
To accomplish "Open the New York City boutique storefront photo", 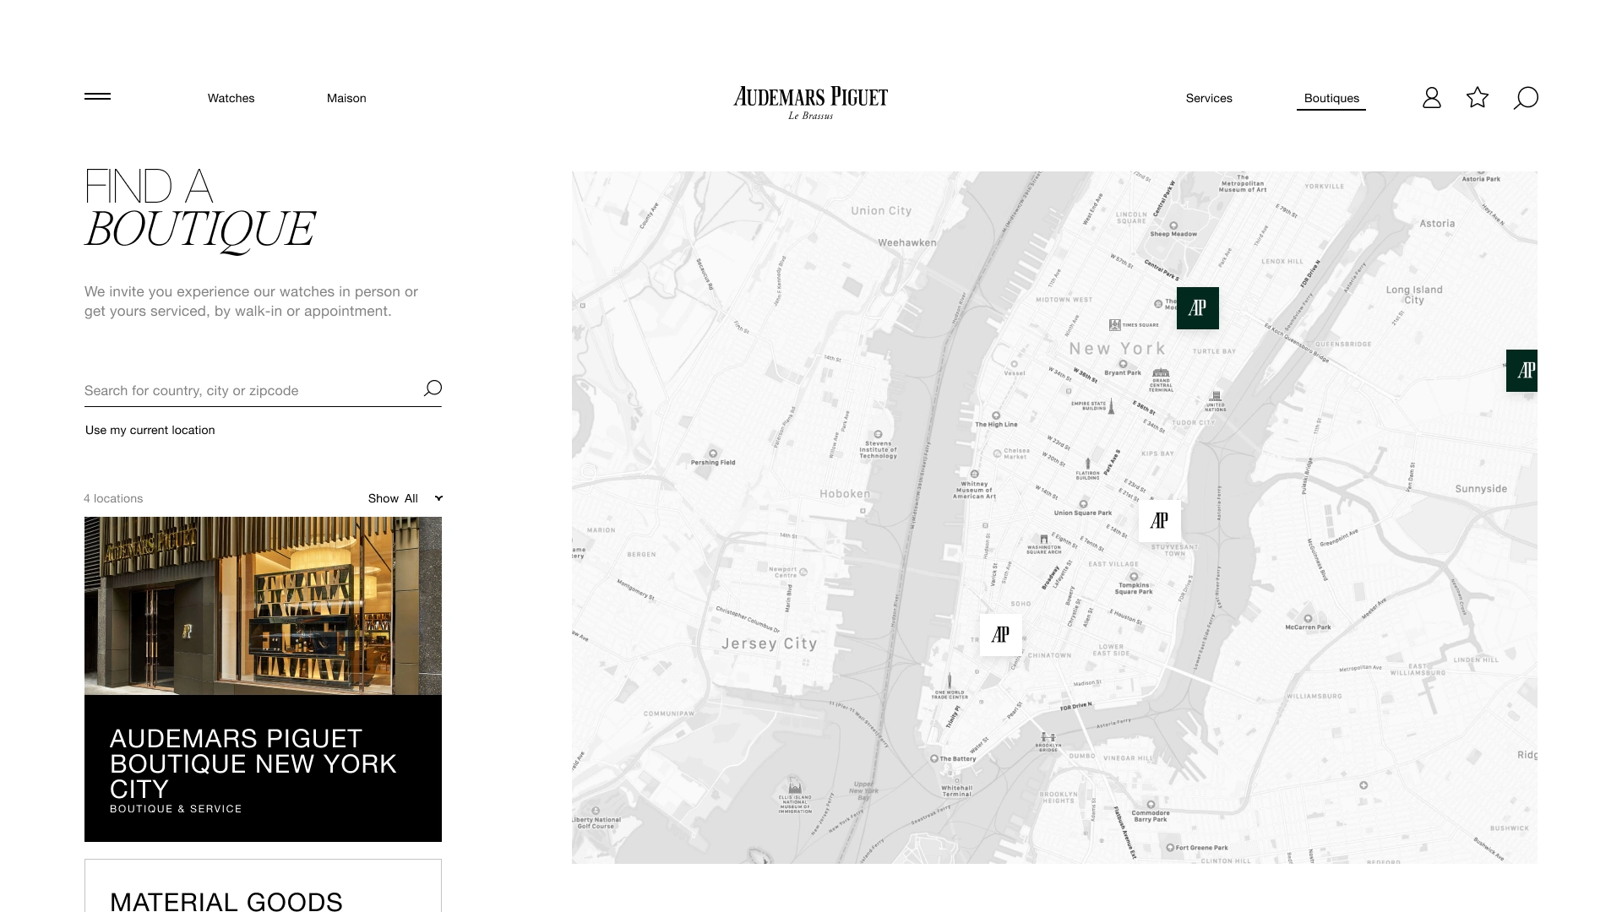I will (x=263, y=605).
